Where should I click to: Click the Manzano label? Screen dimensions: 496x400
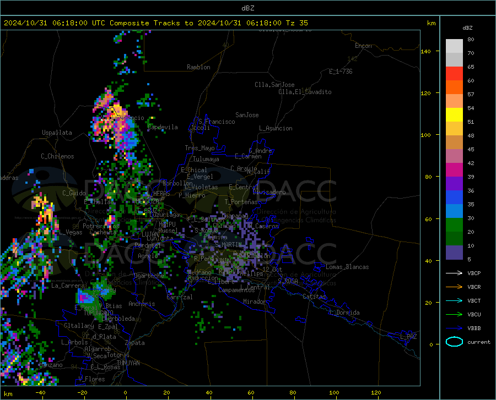(51, 365)
